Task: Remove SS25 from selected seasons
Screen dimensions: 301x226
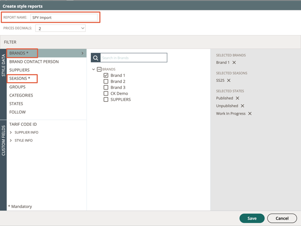Action: pyautogui.click(x=229, y=80)
